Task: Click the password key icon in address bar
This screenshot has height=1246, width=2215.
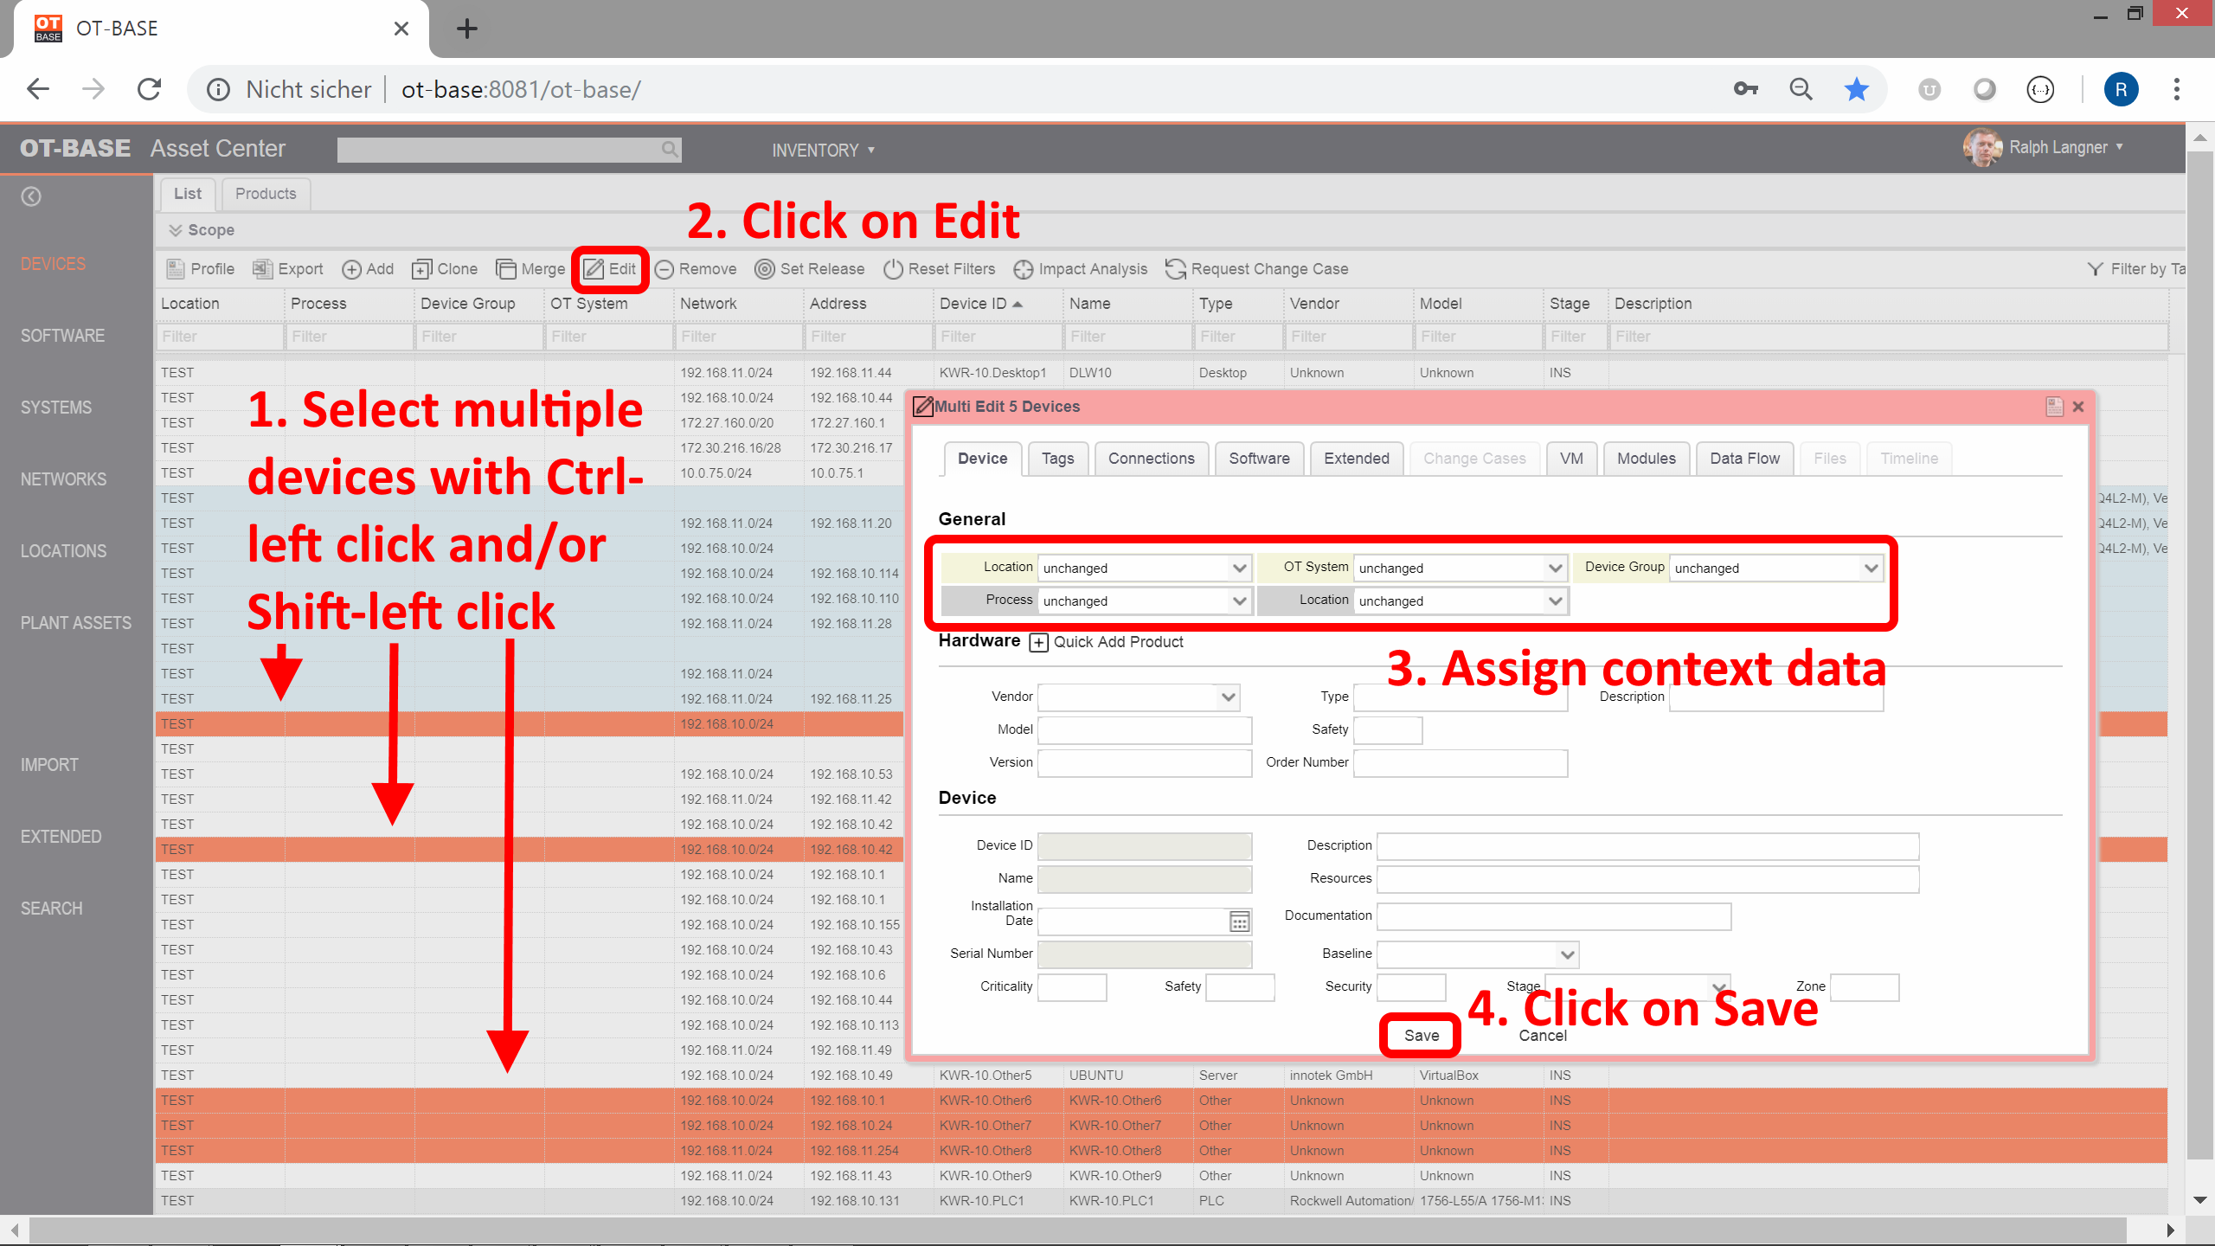Action: coord(1746,89)
